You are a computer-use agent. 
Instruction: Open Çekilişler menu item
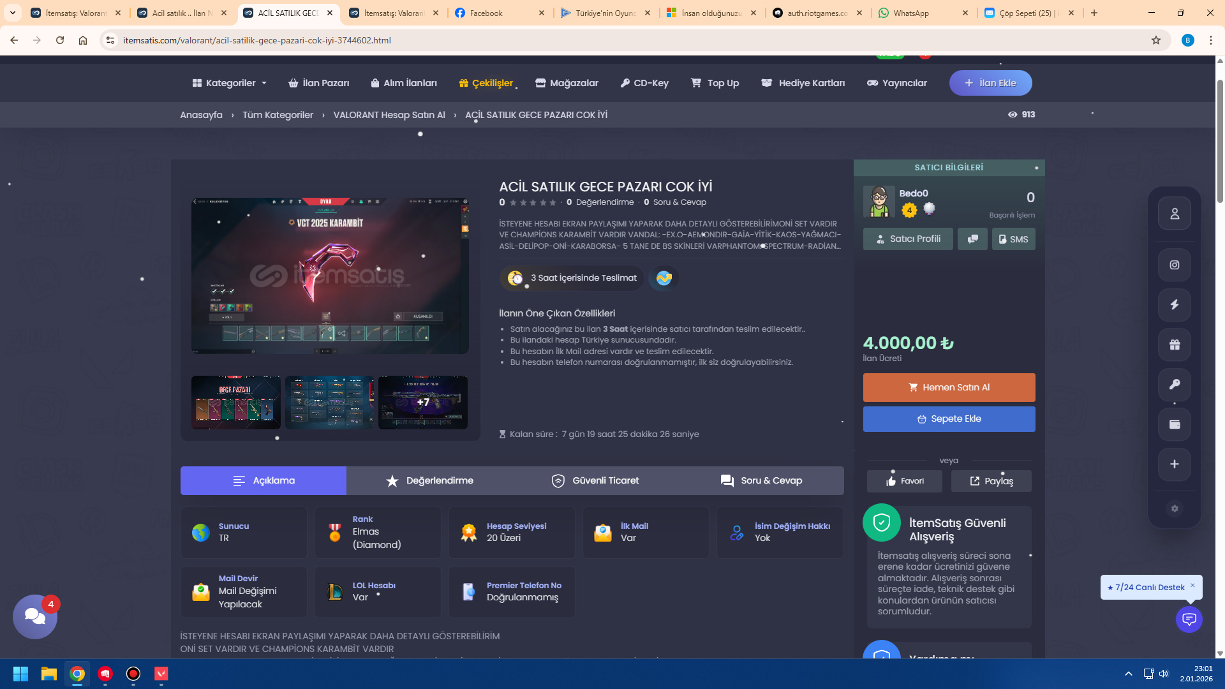point(486,83)
